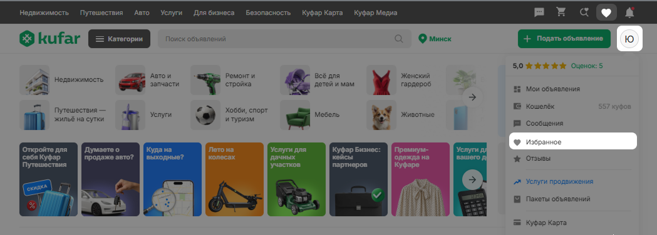This screenshot has width=657, height=235.
Task: Click the blue suitcase Путешествия icon
Action: point(34,115)
